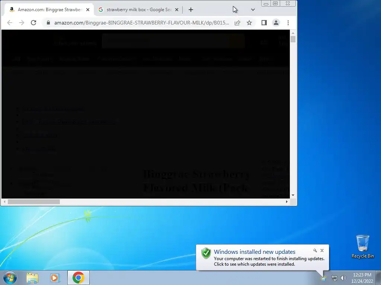Launch Windows Media Player from taskbar

point(55,278)
